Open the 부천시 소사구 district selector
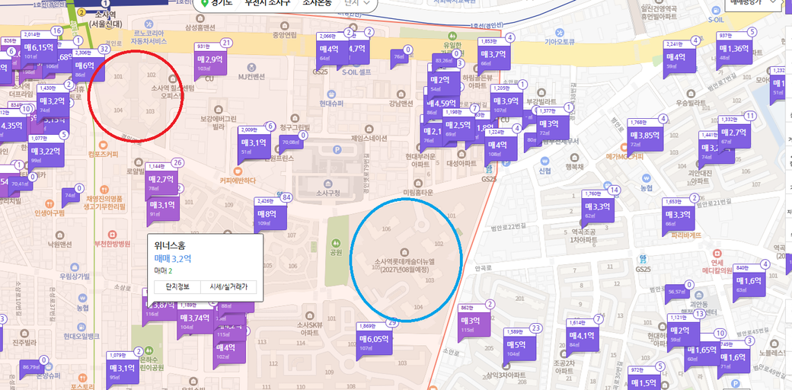Viewport: 792px width, 390px height. (x=268, y=3)
